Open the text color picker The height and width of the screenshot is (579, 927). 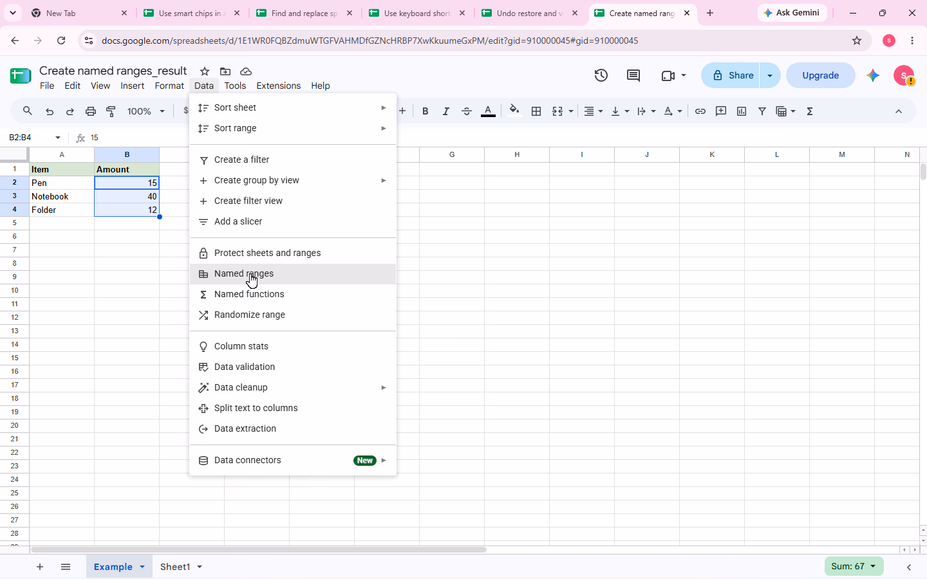488,111
